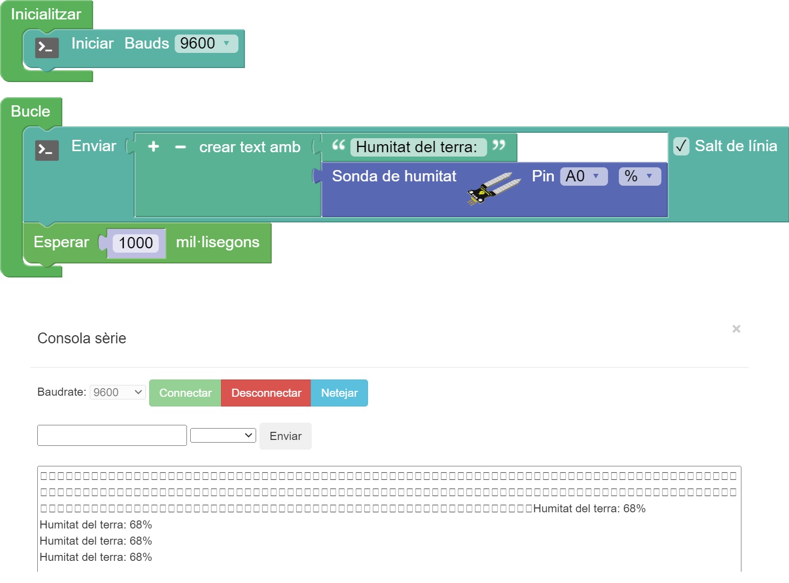Edit the 1000 milliseconds value field

click(x=136, y=243)
